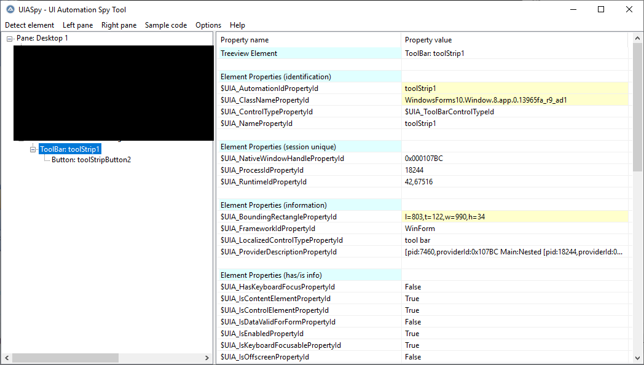644x365 pixels.
Task: Click the Element Properties (information) heading
Action: click(x=273, y=205)
